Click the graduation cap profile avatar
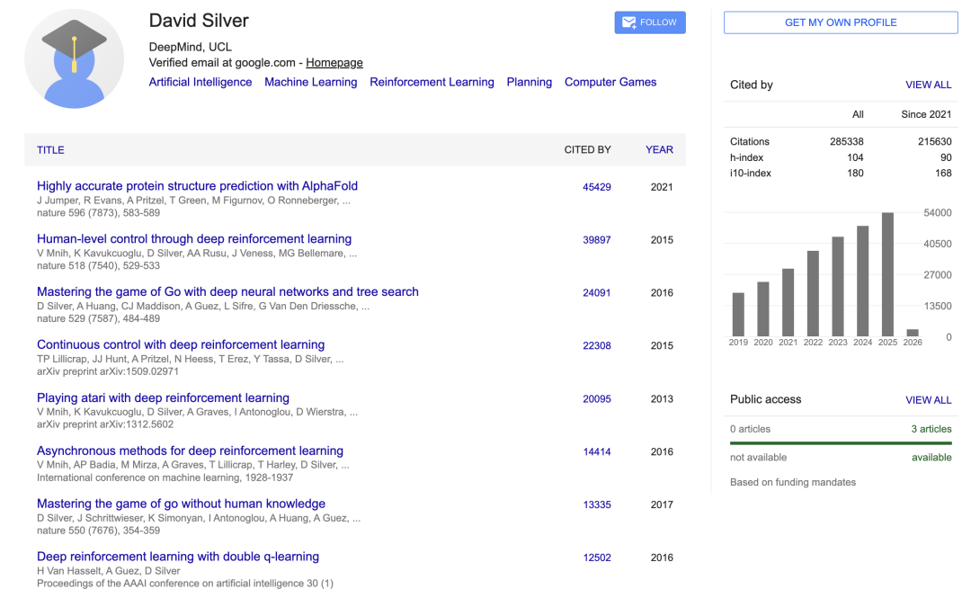 [74, 59]
